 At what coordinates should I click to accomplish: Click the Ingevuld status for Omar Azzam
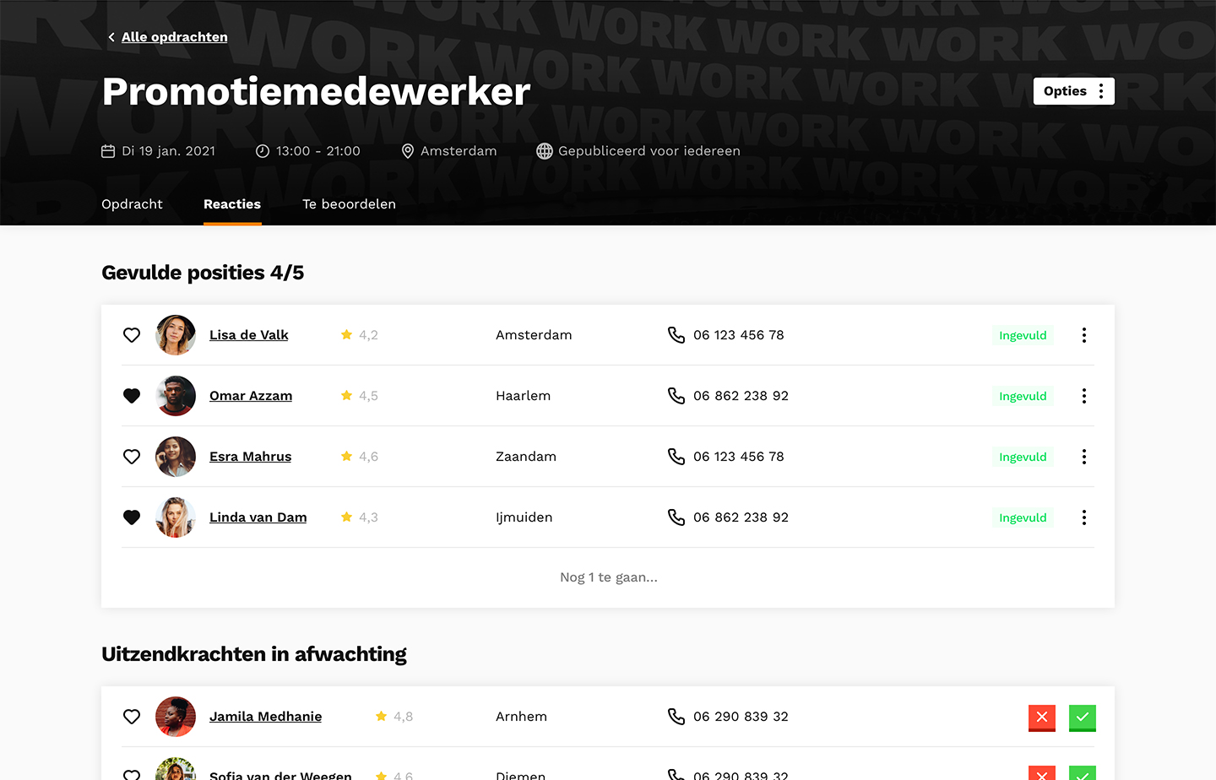1023,396
